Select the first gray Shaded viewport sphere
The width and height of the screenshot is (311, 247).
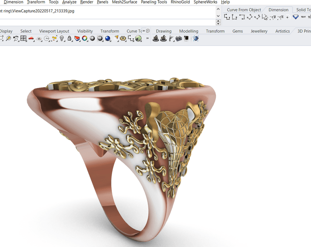pos(92,38)
